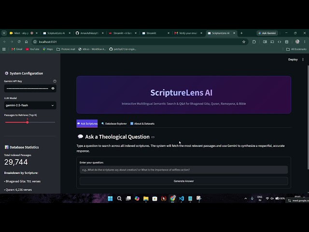Open Microsoft Store from taskbar
This screenshot has height=232, width=309.
[x=154, y=199]
